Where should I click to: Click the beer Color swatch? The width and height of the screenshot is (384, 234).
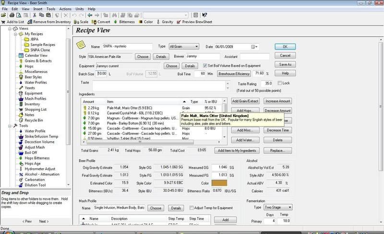pos(219,183)
